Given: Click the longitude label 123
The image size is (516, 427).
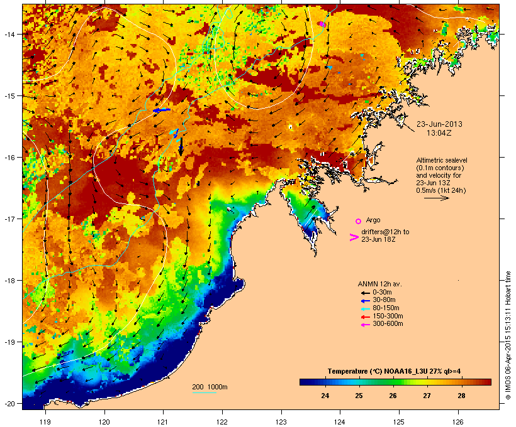Looking at the screenshot, I should coord(281,422).
